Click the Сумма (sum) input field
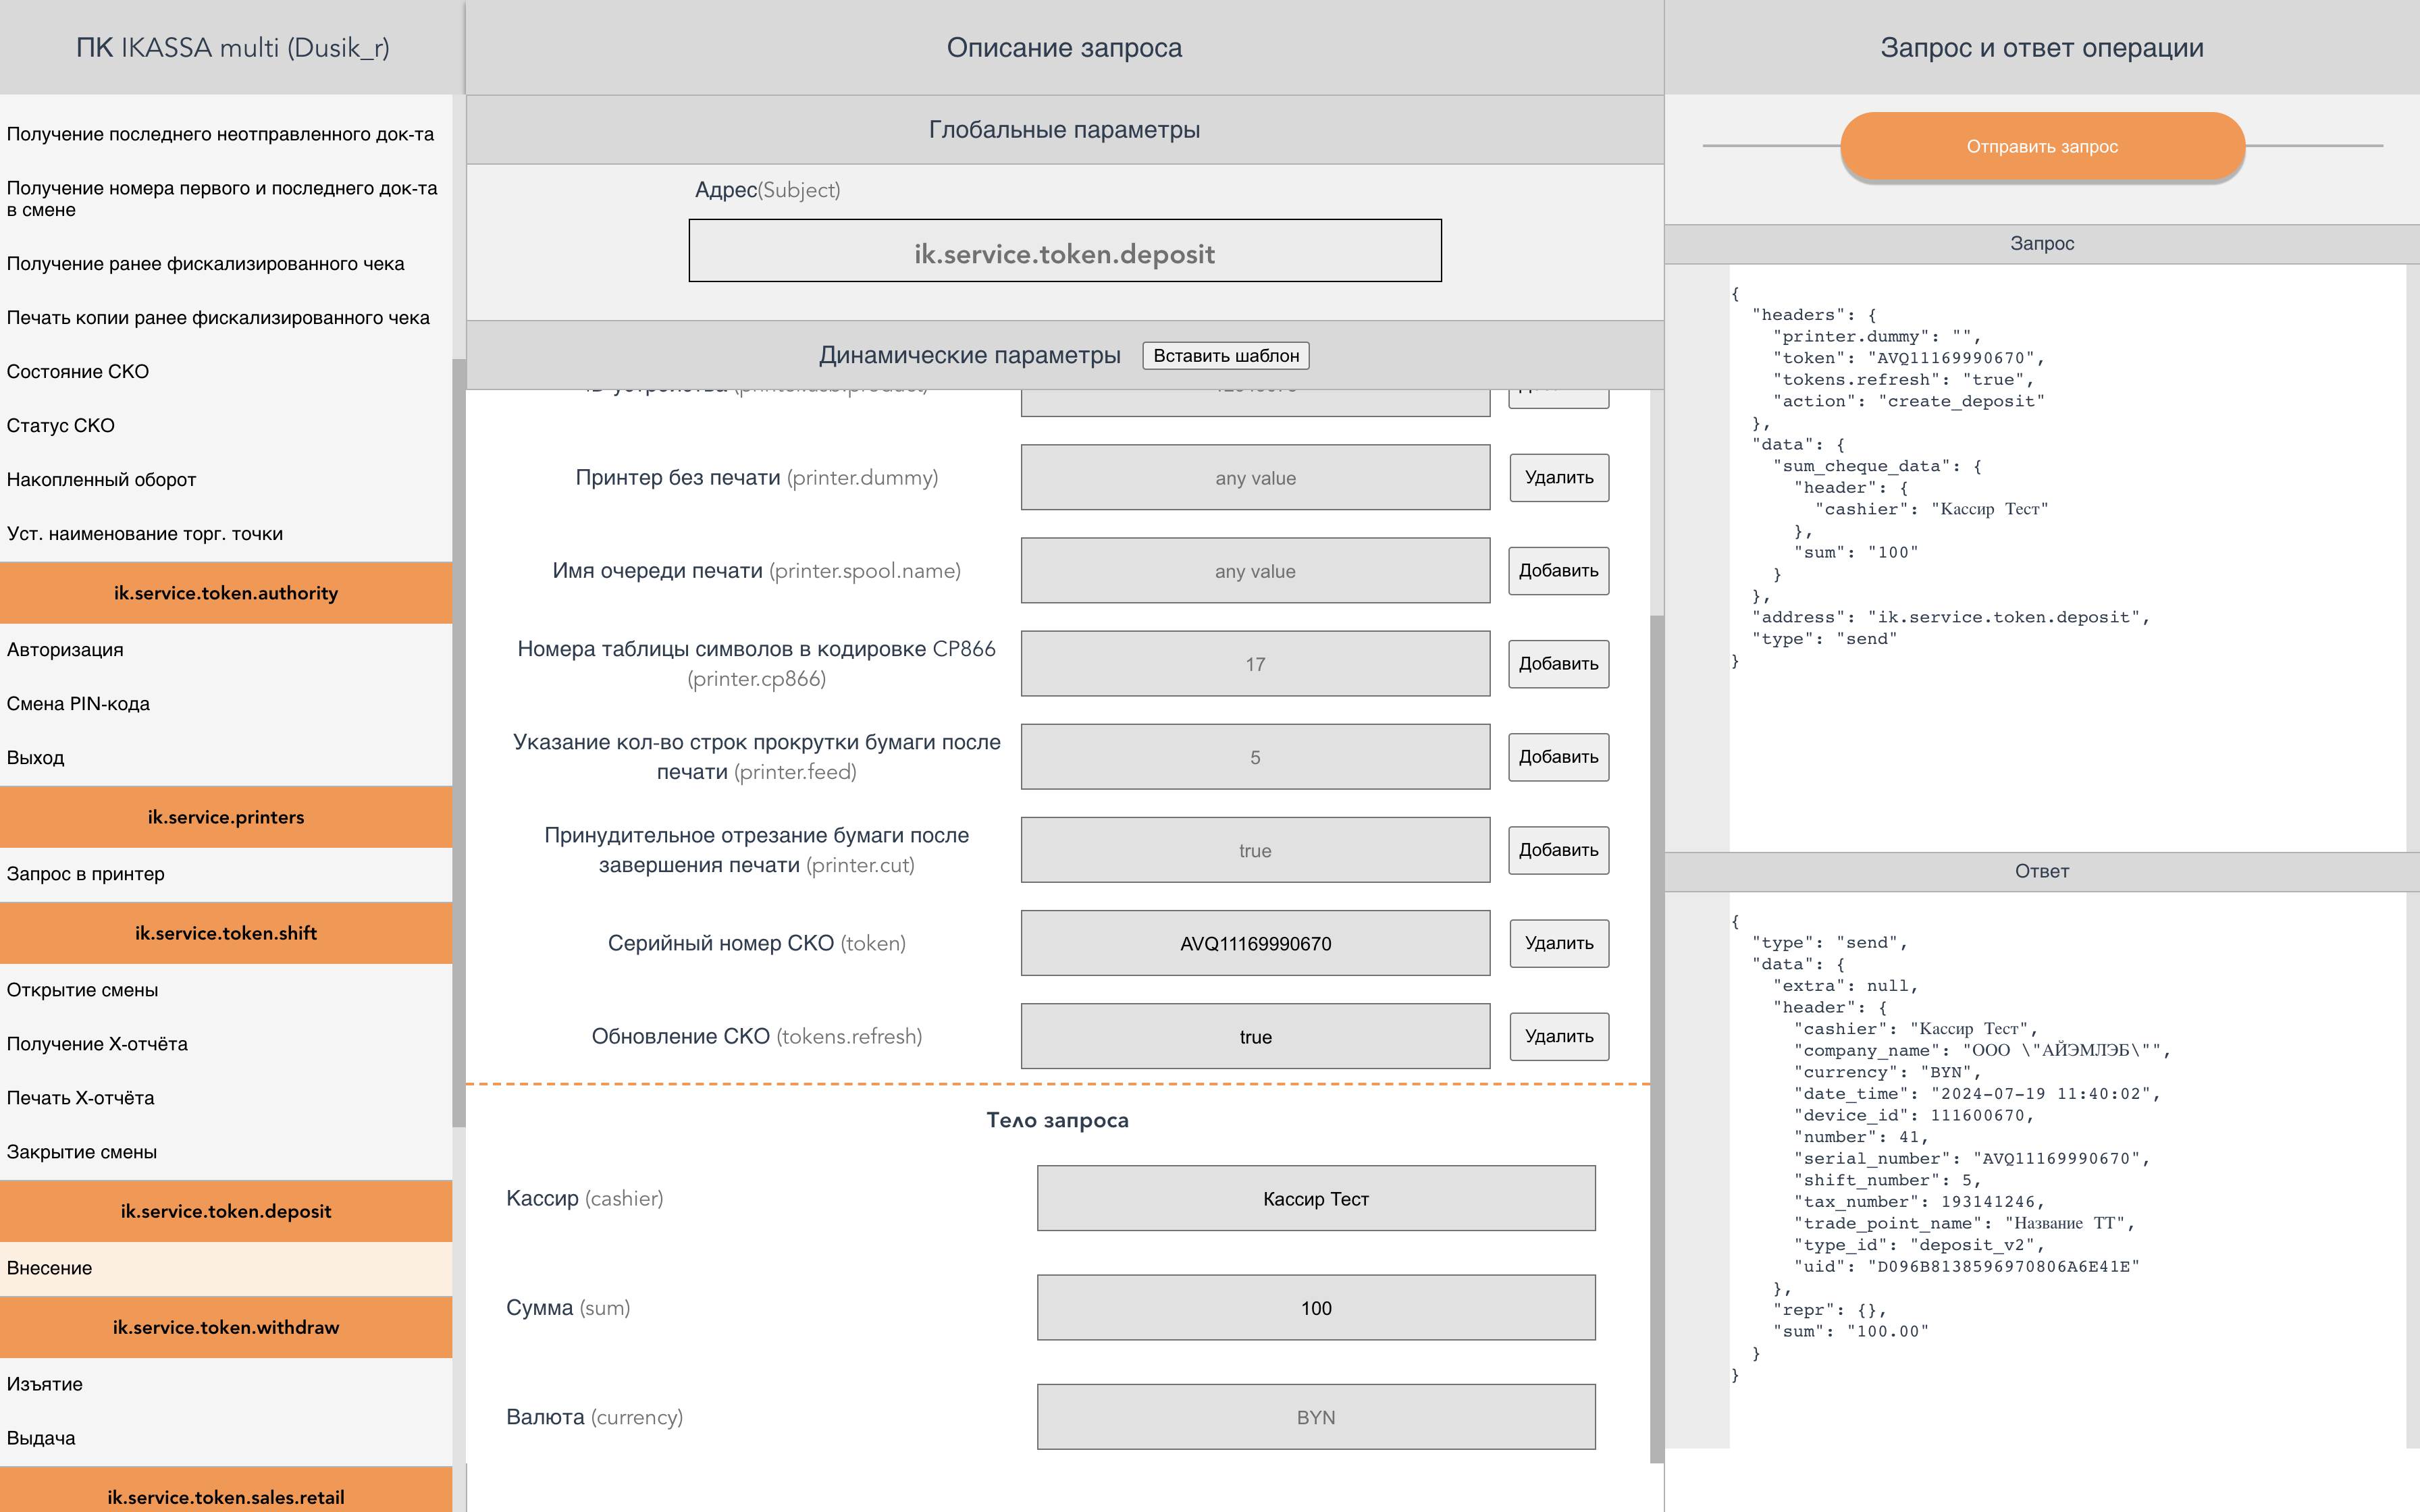Screen dimensions: 2420x1512 (1315, 1308)
